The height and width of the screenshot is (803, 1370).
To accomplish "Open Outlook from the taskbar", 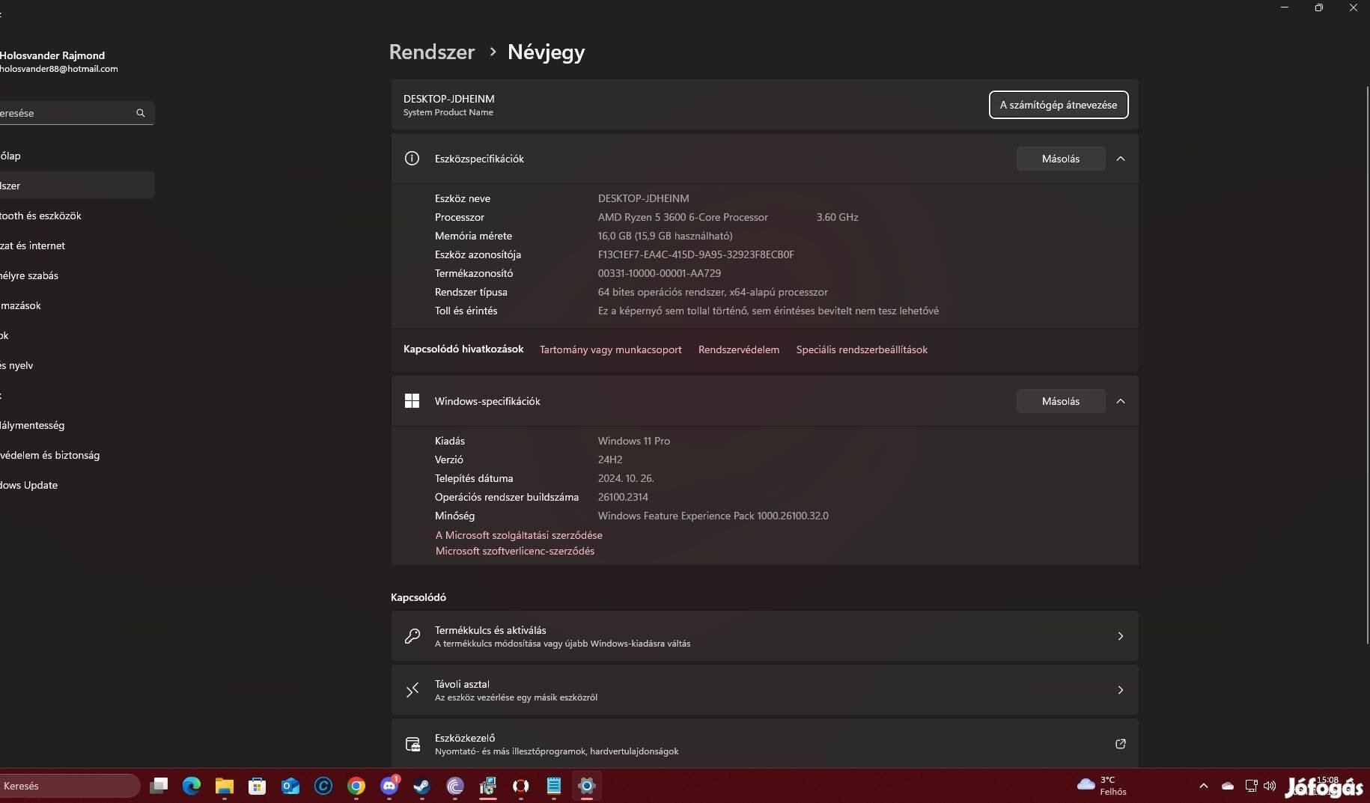I will [290, 786].
